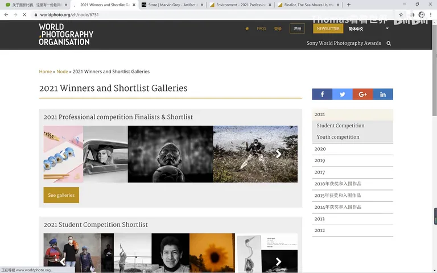Expand language selector arrow
Image resolution: width=437 pixels, height=273 pixels.
387,28
